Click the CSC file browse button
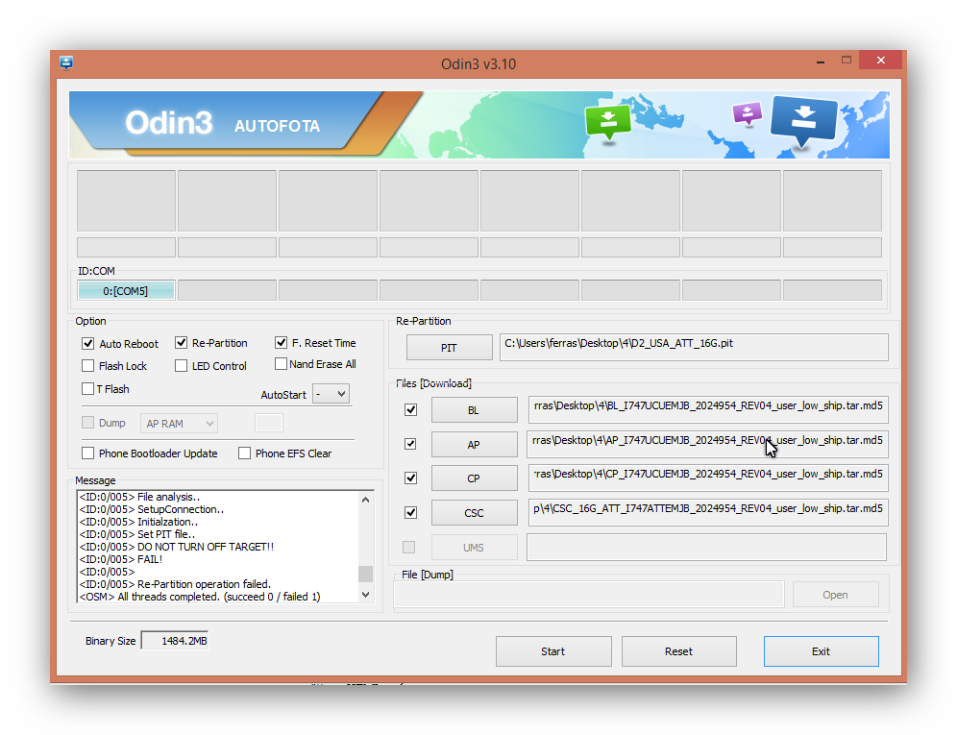The height and width of the screenshot is (735, 957). pos(475,513)
